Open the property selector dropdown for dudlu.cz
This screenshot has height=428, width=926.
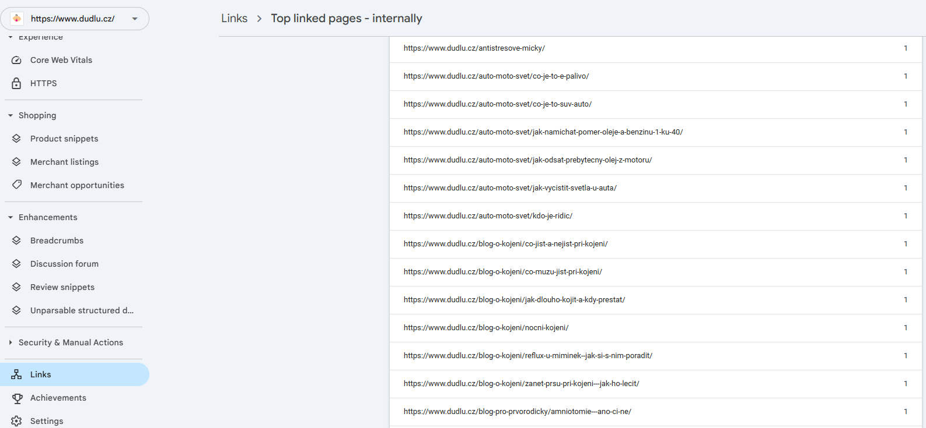pos(135,19)
